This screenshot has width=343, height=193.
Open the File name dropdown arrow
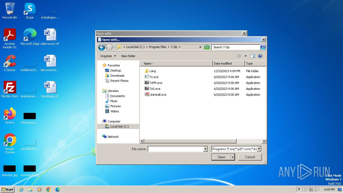click(x=206, y=149)
